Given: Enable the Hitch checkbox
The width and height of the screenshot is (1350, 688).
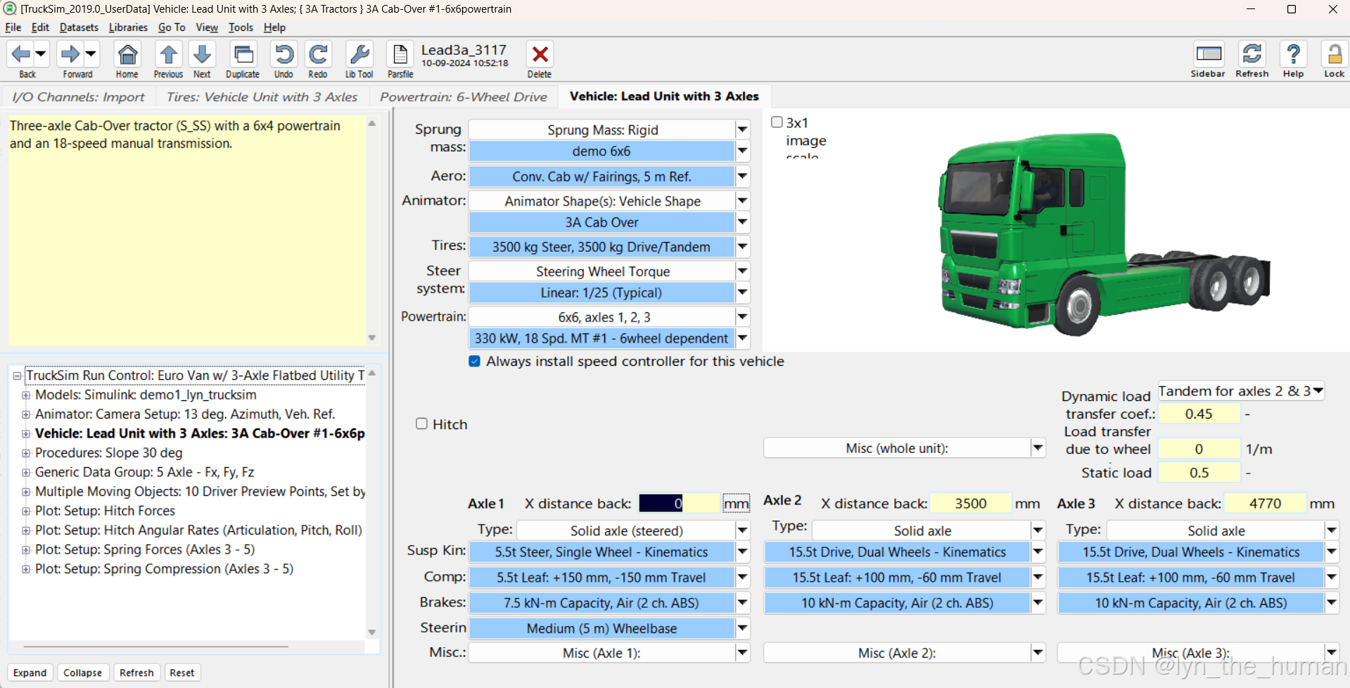Looking at the screenshot, I should pyautogui.click(x=421, y=423).
